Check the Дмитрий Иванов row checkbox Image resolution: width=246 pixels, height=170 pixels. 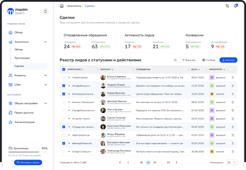pyautogui.click(x=64, y=102)
